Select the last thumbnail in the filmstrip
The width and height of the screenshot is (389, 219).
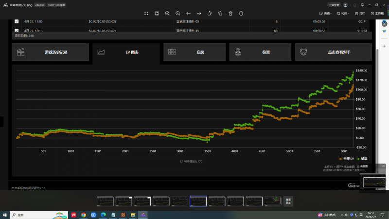pyautogui.click(x=271, y=201)
